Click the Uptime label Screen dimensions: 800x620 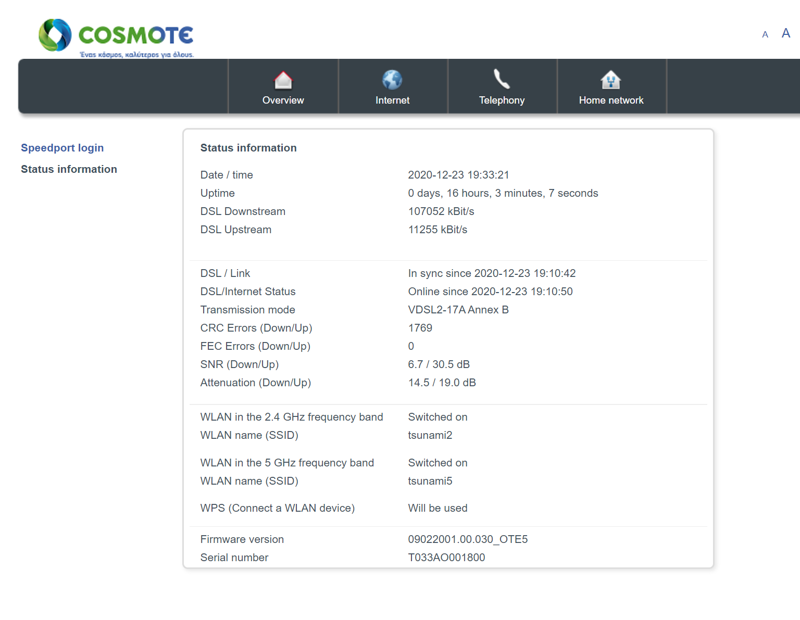[218, 193]
